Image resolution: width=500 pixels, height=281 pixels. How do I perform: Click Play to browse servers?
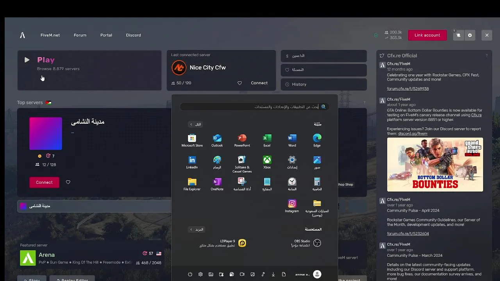click(89, 70)
